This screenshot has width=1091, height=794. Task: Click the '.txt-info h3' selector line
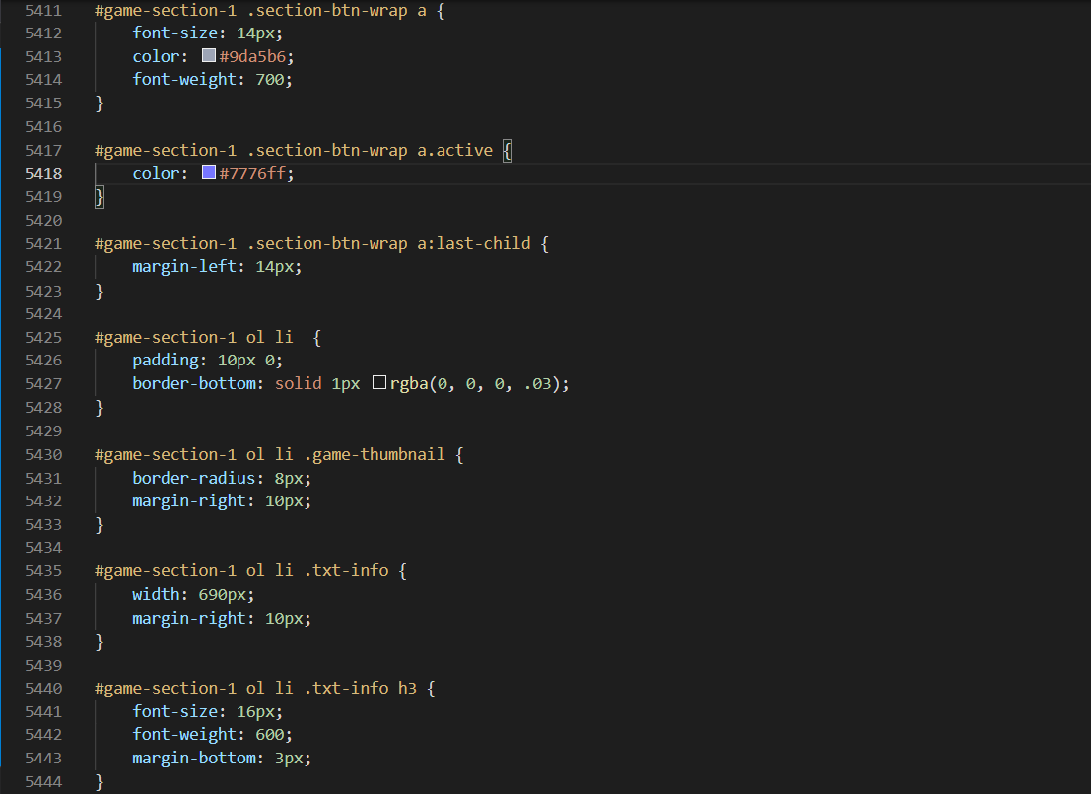point(265,689)
